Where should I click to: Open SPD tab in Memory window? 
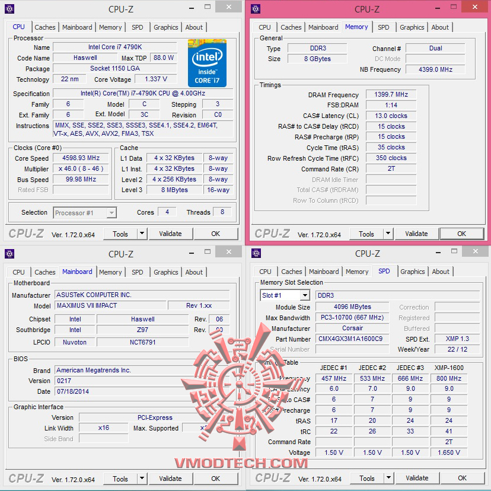click(x=383, y=27)
